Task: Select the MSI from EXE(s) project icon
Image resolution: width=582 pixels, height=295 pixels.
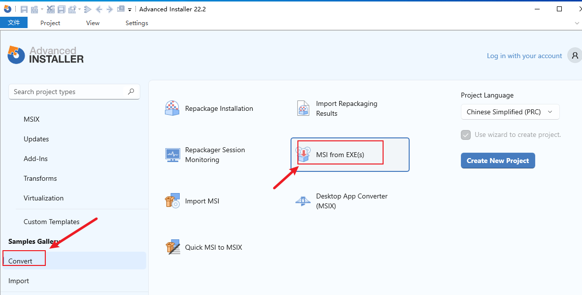Action: pyautogui.click(x=303, y=155)
